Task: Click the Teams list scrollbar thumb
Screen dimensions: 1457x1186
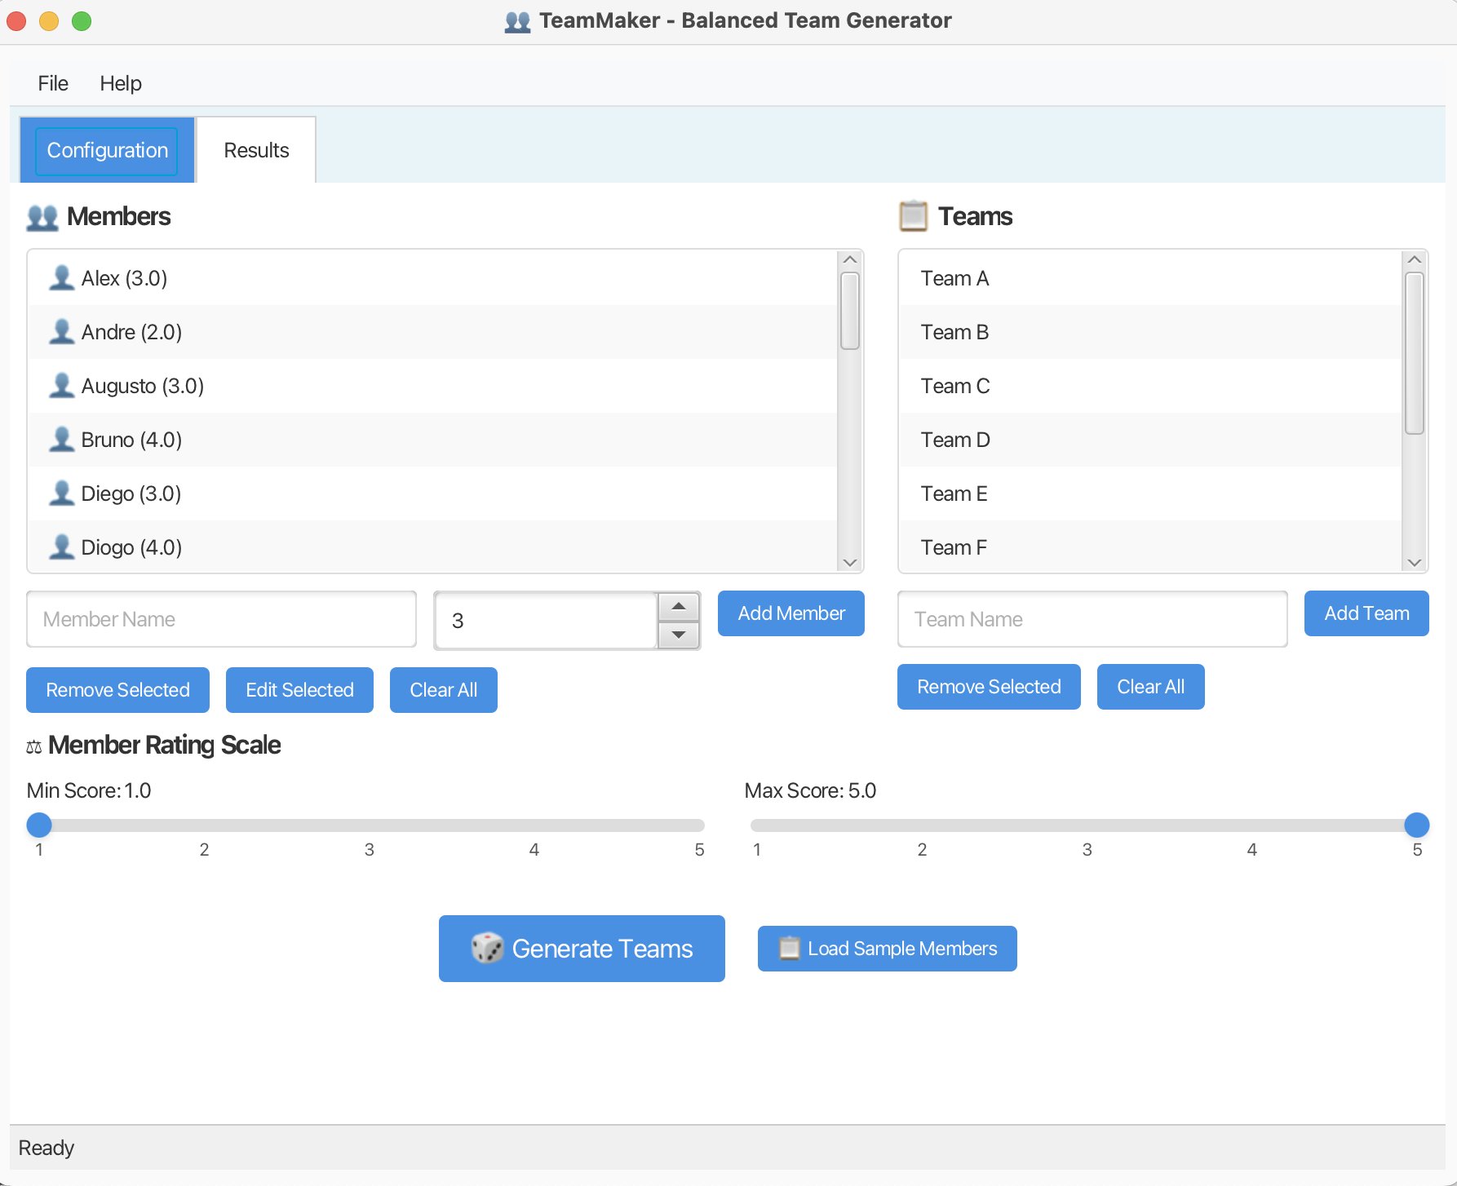Action: pos(1415,353)
